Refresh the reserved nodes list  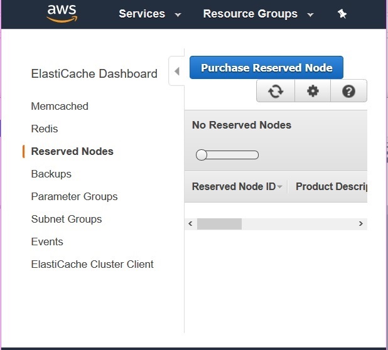(275, 91)
